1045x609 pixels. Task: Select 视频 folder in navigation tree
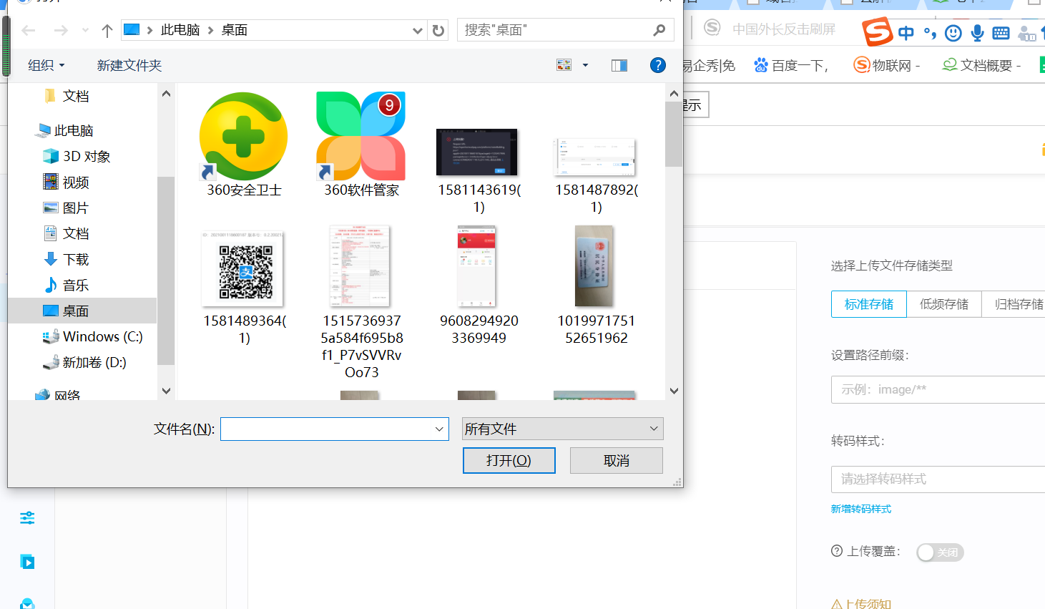click(x=67, y=182)
